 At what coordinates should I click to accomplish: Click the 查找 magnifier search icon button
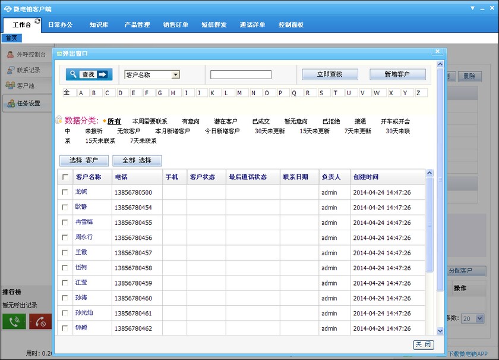point(89,74)
